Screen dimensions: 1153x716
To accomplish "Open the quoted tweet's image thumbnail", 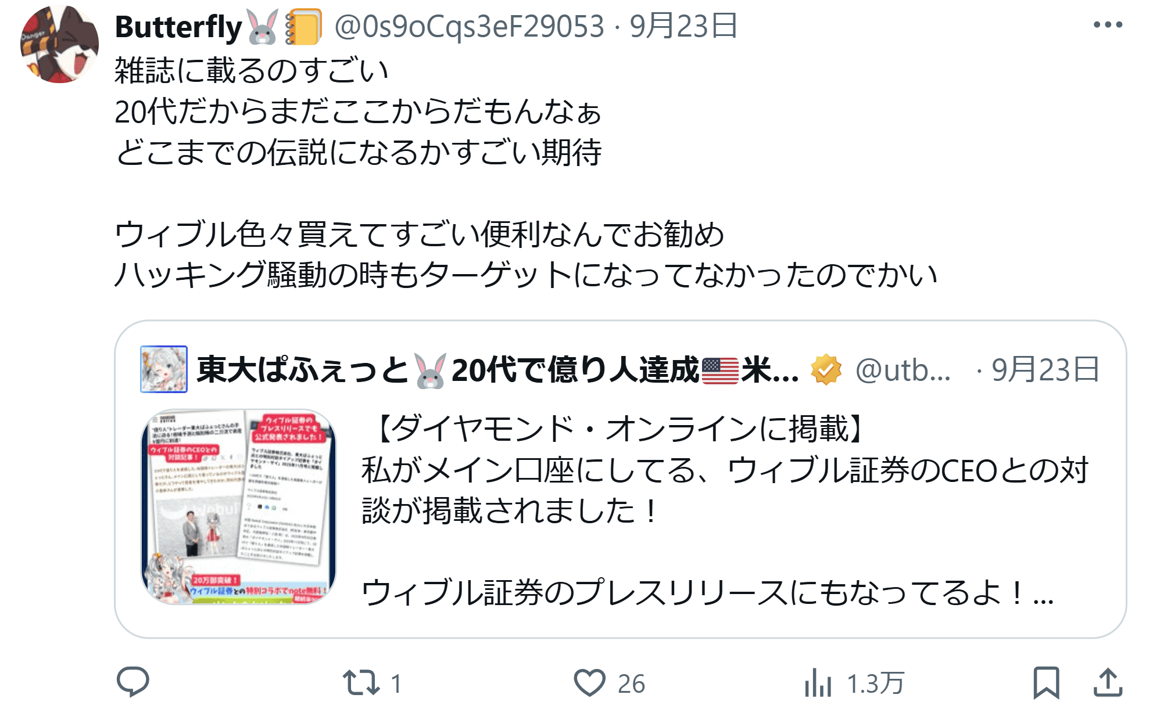I will pyautogui.click(x=239, y=507).
